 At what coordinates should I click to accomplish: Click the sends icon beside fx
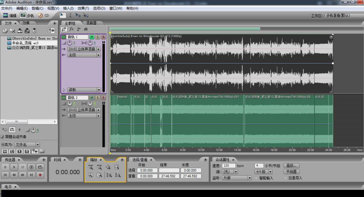[x=79, y=29]
